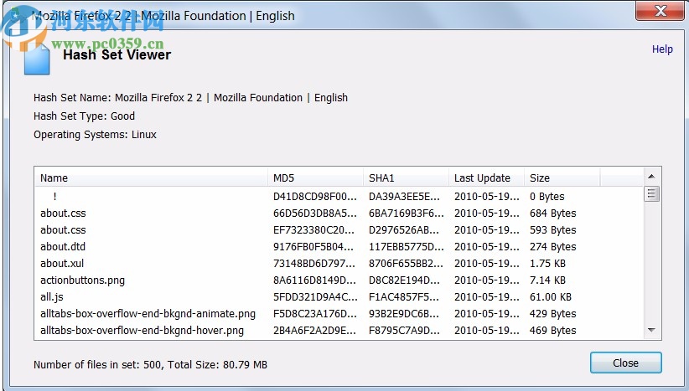Click SHA1 value D2976526AB...
Viewport: 689px width, 391px height.
pyautogui.click(x=404, y=229)
